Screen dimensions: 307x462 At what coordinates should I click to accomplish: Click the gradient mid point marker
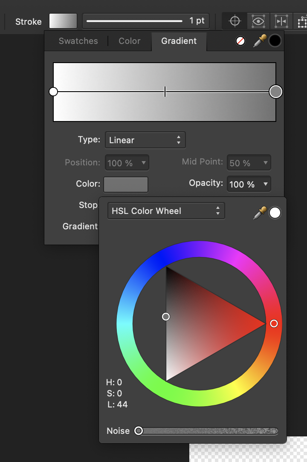tap(165, 91)
